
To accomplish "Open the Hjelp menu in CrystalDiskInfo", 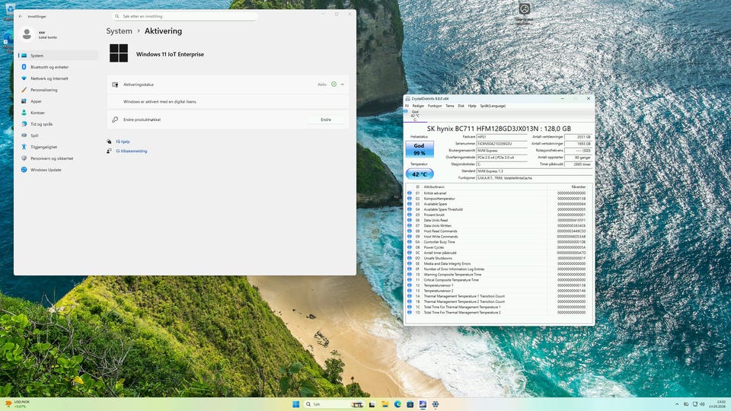I will (x=472, y=106).
